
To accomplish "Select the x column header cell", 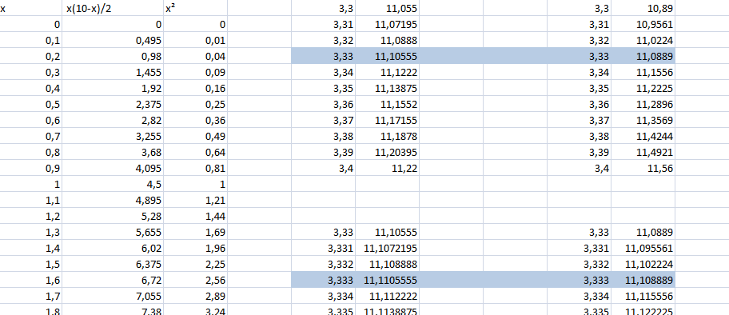I will [x=30, y=8].
